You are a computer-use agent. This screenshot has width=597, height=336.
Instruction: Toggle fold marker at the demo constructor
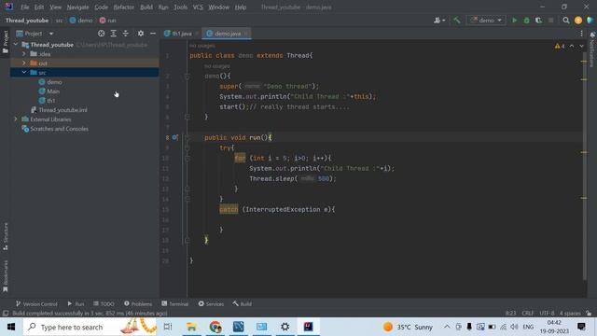point(187,77)
